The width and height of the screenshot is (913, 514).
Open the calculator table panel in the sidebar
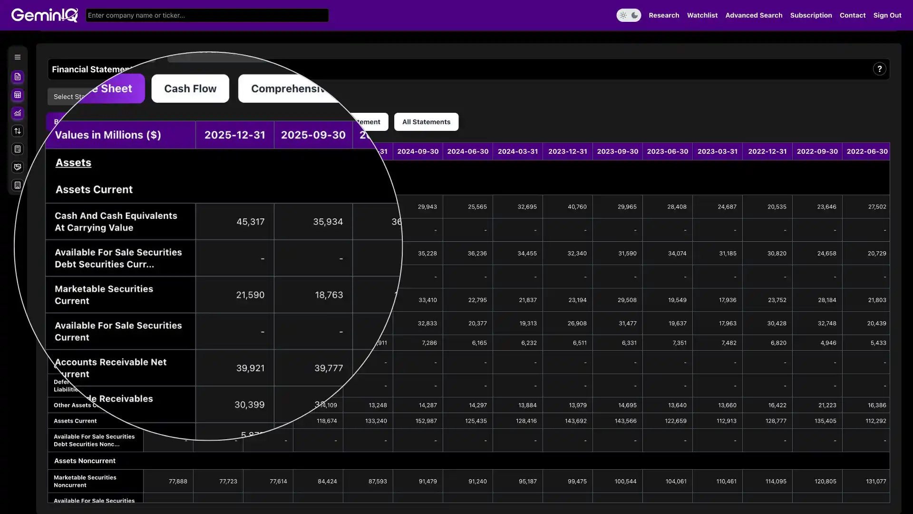[x=18, y=95]
